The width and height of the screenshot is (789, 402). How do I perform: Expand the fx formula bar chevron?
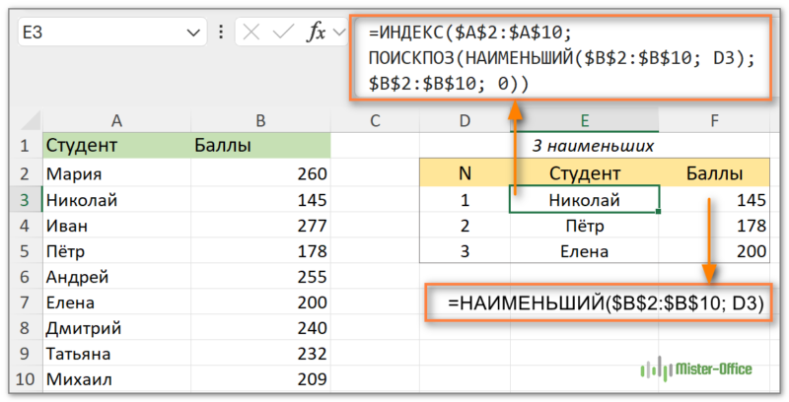339,33
